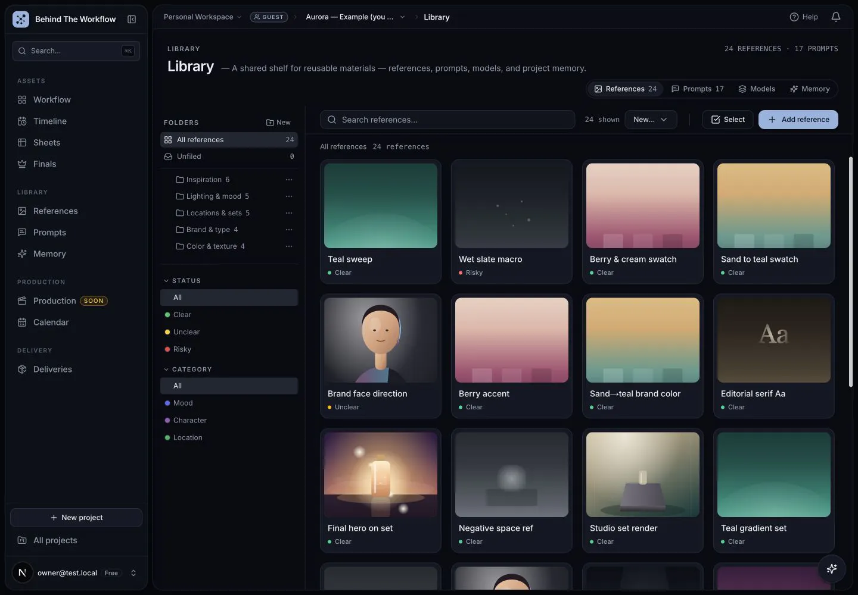Open Calendar in the sidebar

tap(76, 322)
